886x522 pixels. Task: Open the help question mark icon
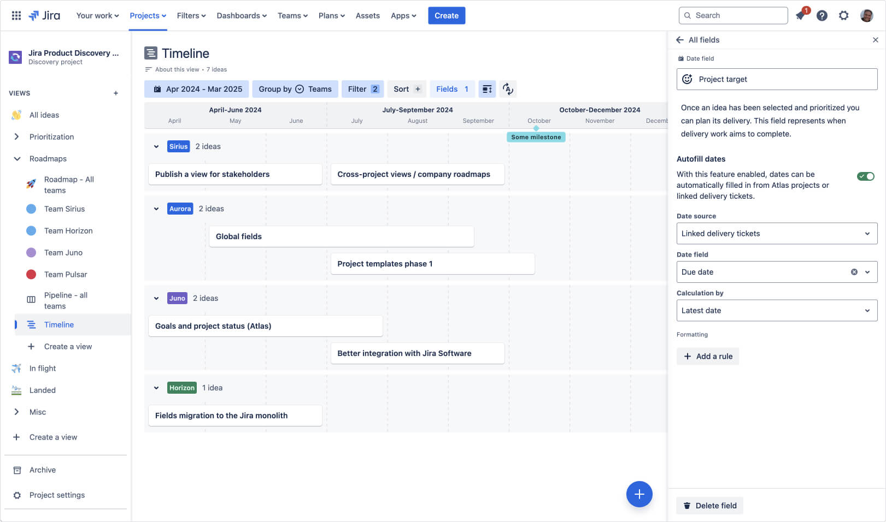pos(822,15)
